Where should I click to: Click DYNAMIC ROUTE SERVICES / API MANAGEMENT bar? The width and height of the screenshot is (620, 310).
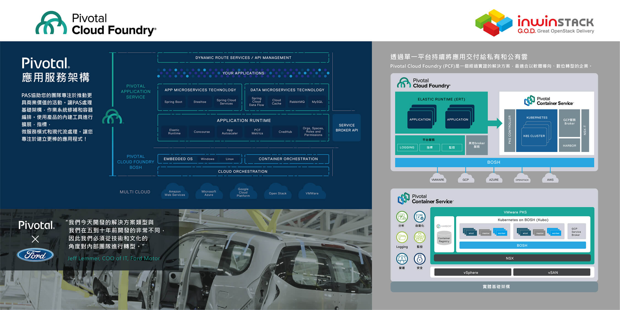243,58
